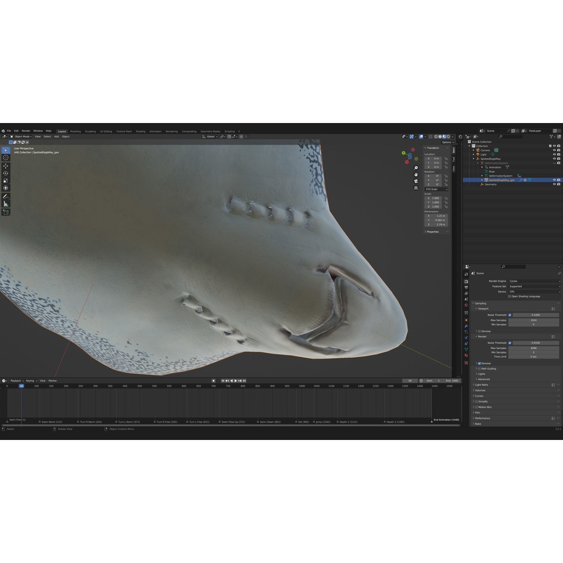563x563 pixels.
Task: Switch to the Geometry Nodes workspace tab
Action: coord(211,131)
